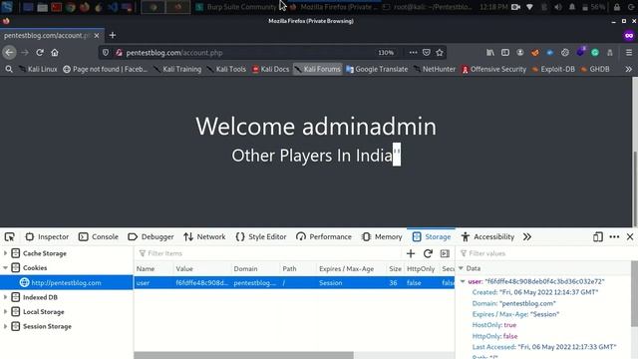Collapse the Cookies tree node
Viewport: 638px width, 359px height.
(5, 268)
